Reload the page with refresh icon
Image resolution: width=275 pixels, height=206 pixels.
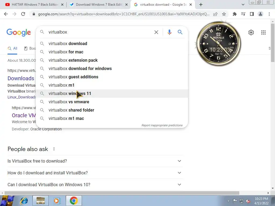click(23, 14)
